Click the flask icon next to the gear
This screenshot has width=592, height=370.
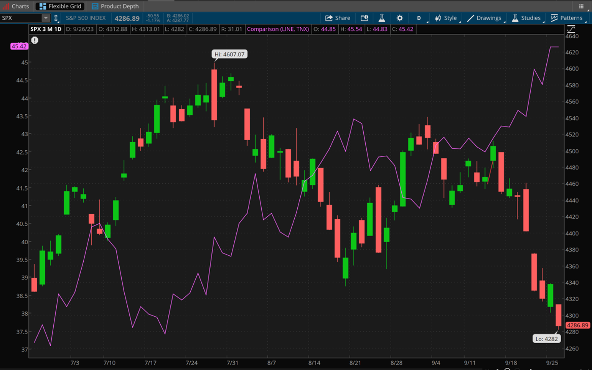point(381,18)
